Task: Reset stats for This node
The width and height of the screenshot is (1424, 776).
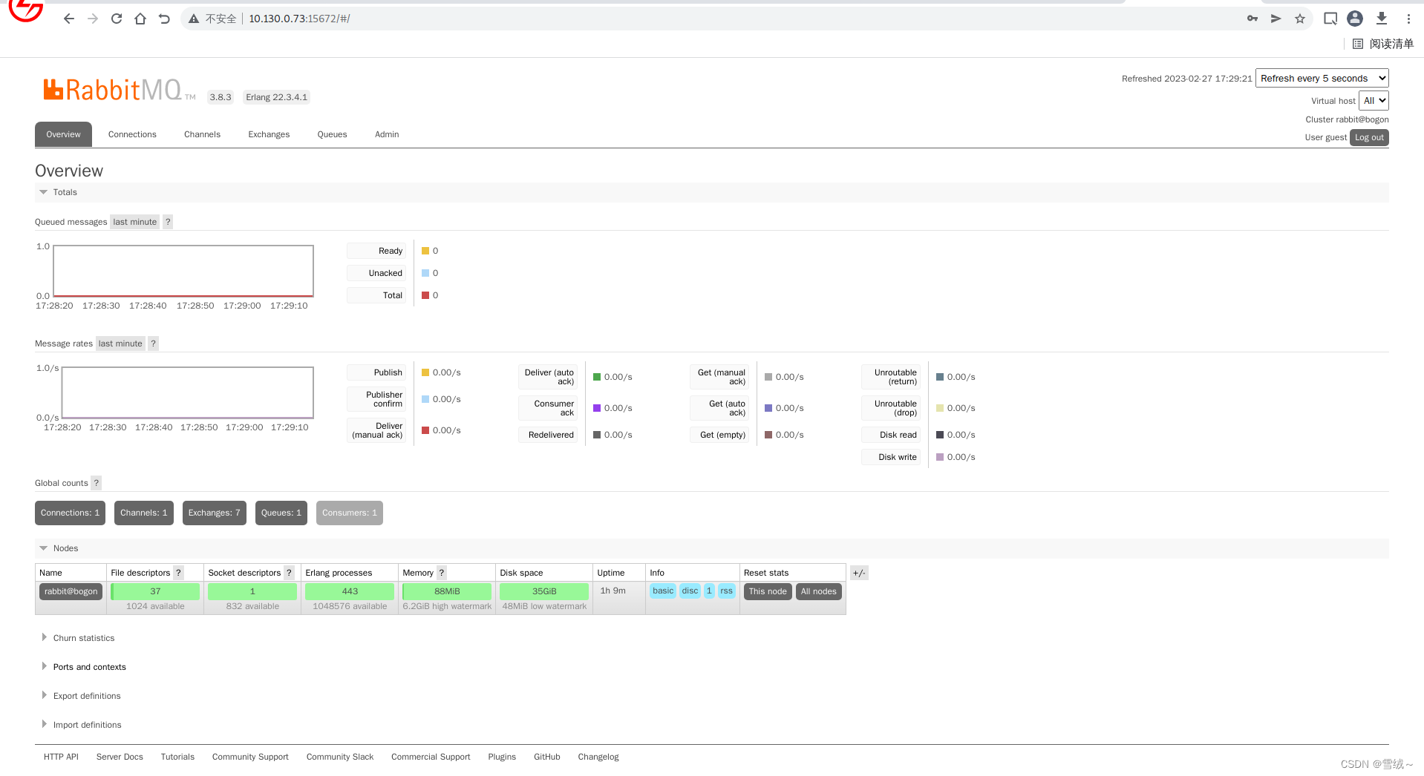Action: point(768,591)
